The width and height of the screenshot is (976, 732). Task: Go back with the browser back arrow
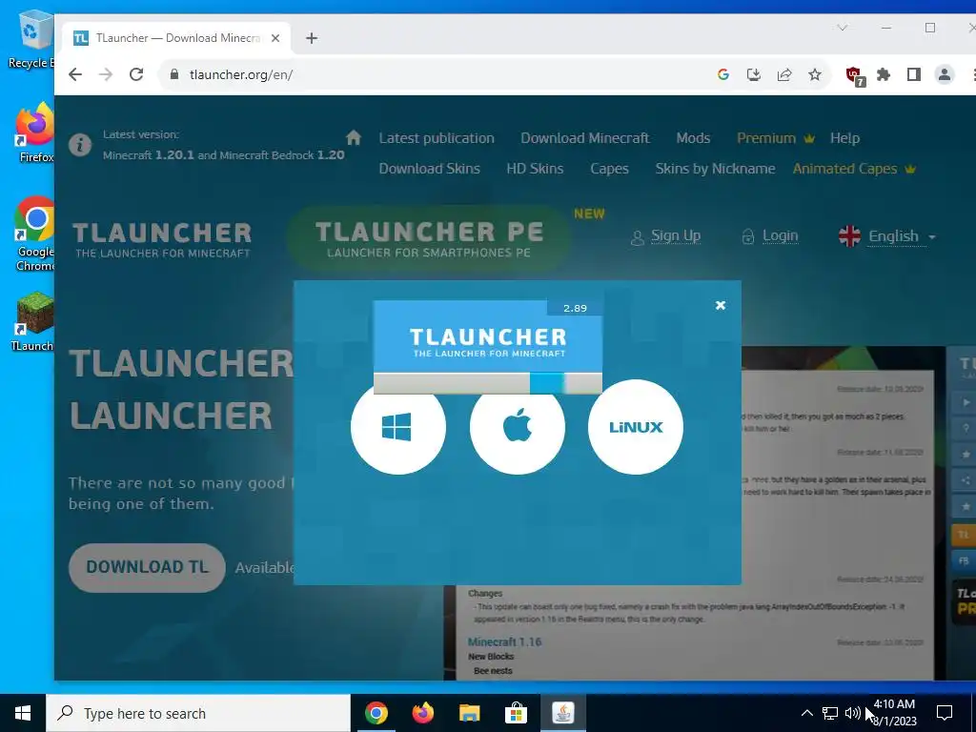tap(75, 74)
